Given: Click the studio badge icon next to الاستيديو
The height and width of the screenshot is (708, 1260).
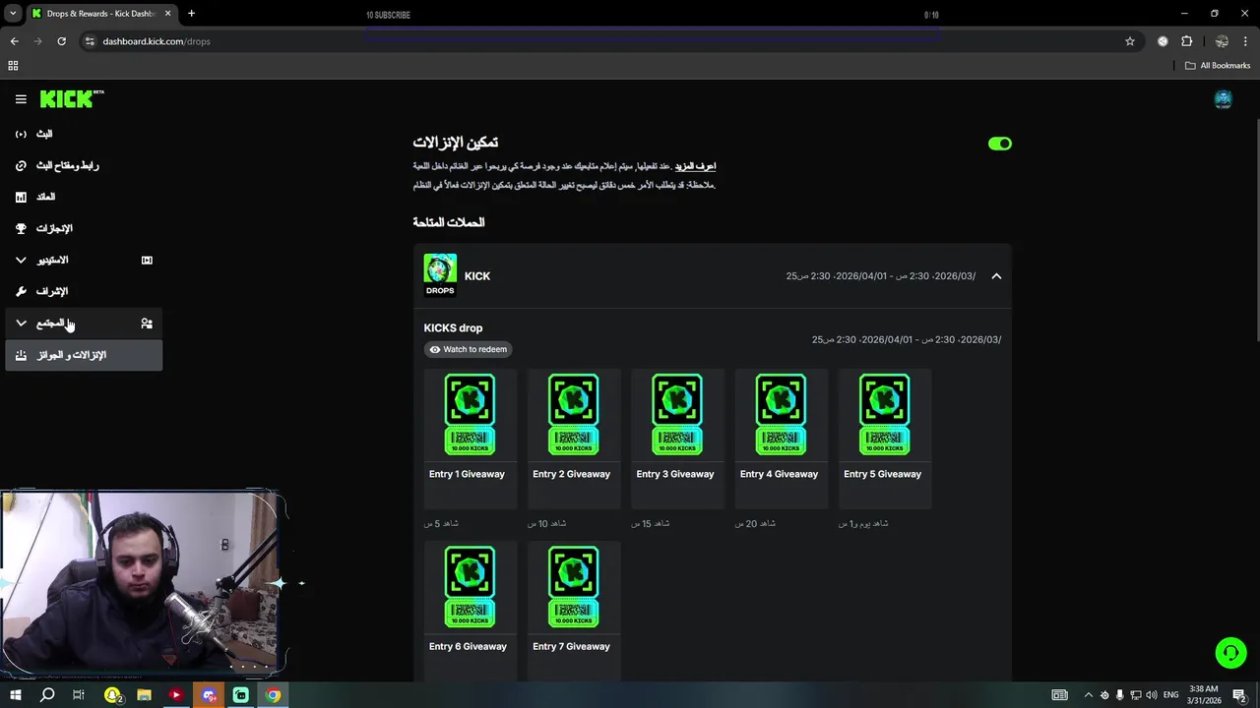Looking at the screenshot, I should tap(147, 260).
